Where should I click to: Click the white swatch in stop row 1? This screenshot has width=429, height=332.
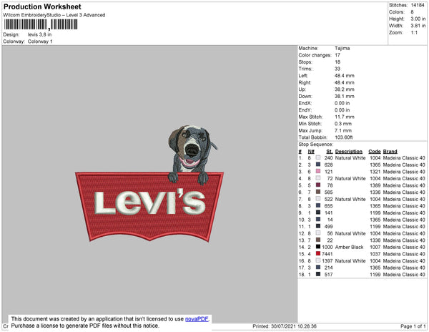click(318, 157)
